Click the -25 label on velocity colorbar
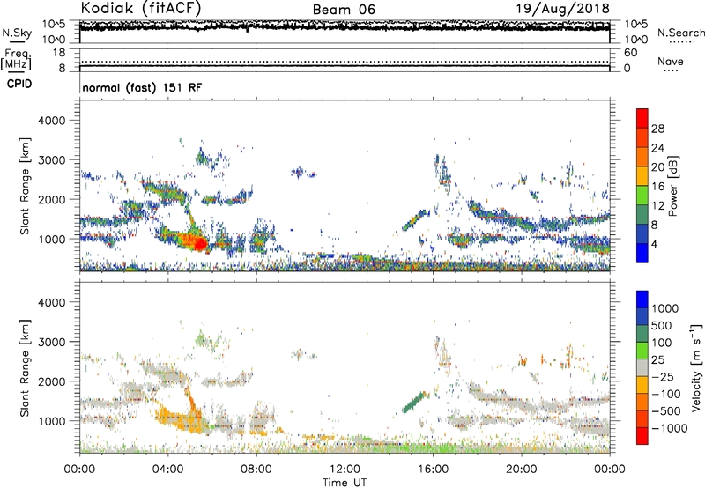The image size is (705, 488). pos(663,377)
